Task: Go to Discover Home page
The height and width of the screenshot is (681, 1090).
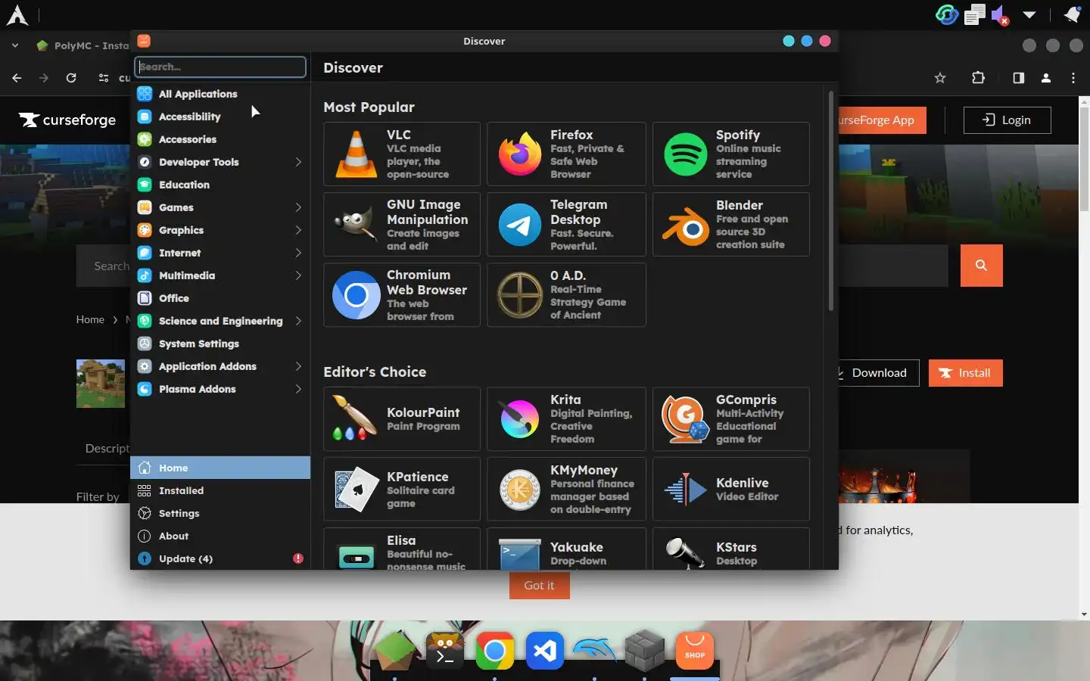Action: tap(220, 468)
